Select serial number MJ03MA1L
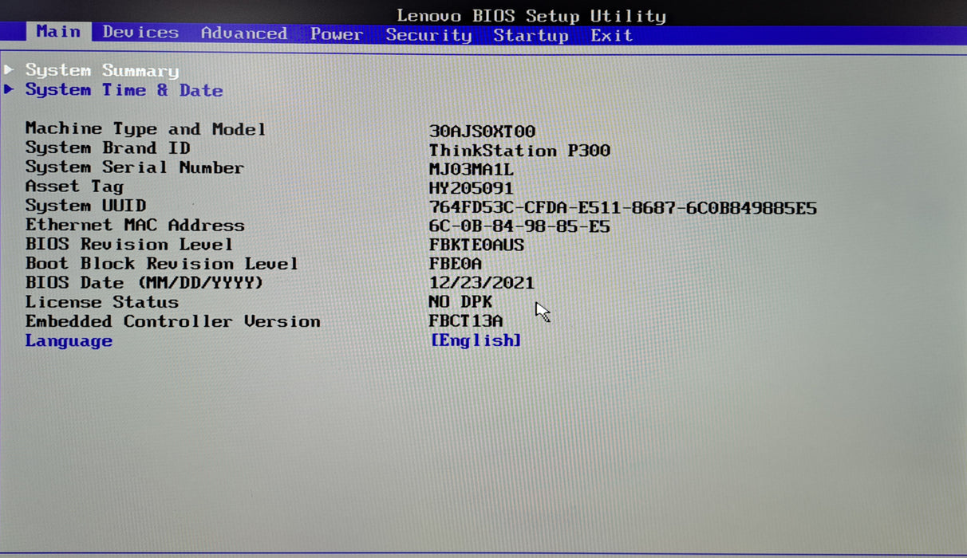The height and width of the screenshot is (558, 967). click(471, 170)
